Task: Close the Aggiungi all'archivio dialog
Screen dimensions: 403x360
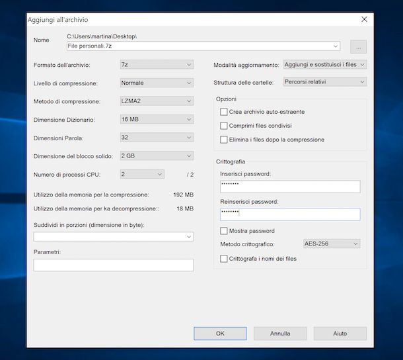Action: point(364,19)
